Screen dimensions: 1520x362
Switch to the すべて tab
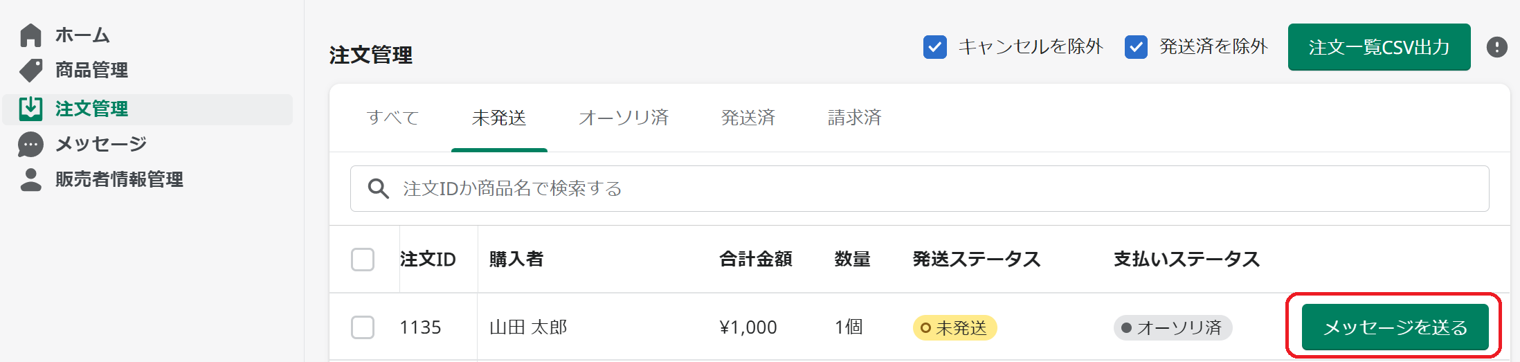[392, 118]
